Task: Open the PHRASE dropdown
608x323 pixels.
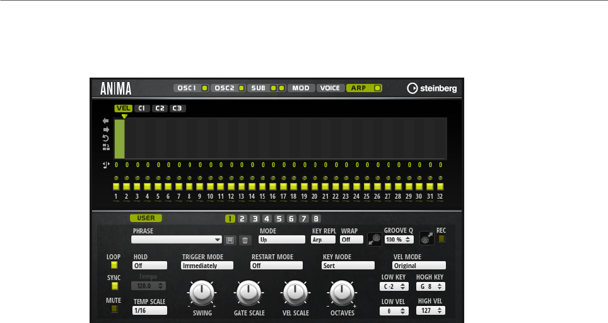Action: [177, 240]
